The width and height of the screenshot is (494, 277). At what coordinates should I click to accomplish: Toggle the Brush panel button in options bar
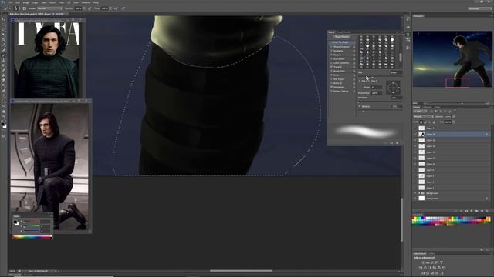pos(24,8)
